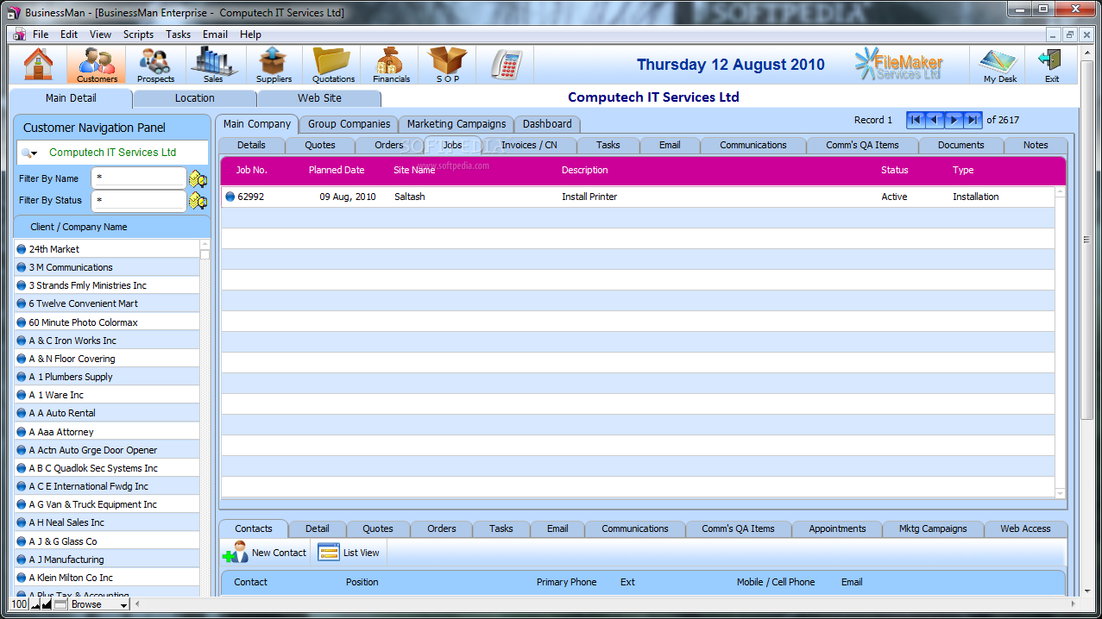Open the Mktg Campaigns tab
Viewport: 1102px width, 619px height.
point(933,528)
